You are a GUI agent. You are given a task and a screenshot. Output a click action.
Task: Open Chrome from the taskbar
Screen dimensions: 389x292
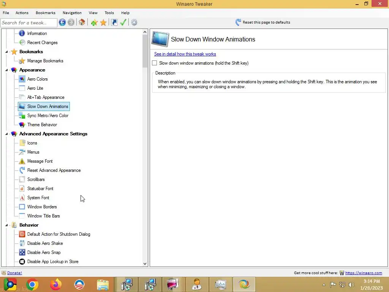pyautogui.click(x=32, y=284)
